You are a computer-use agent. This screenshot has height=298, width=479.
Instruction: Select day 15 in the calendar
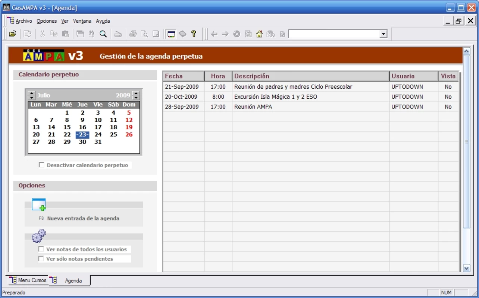tap(67, 127)
